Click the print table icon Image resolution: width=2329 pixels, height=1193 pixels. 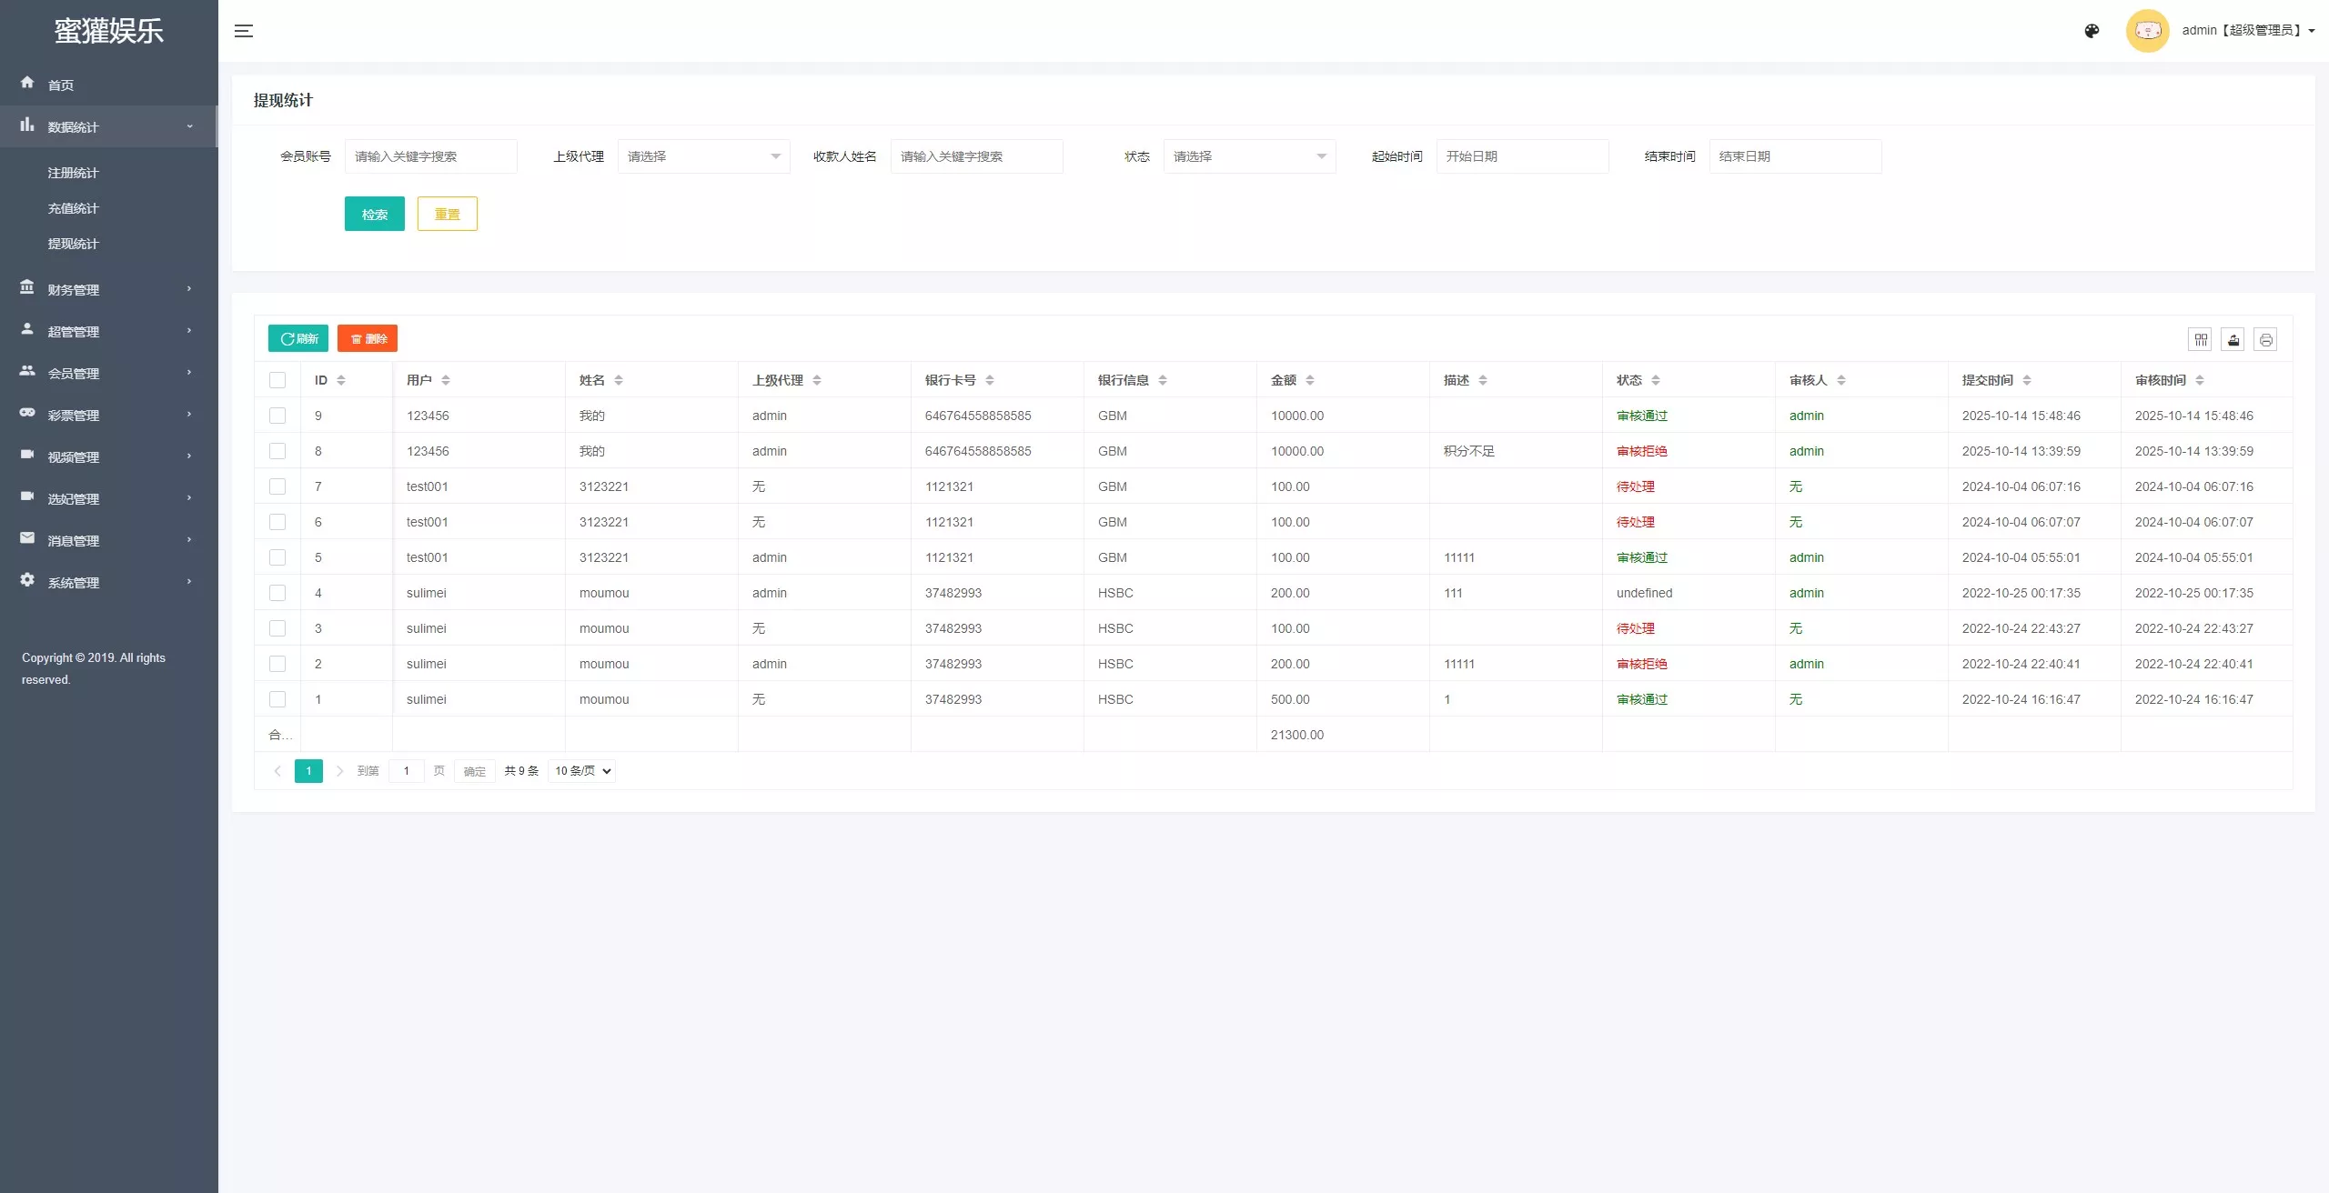(x=2265, y=339)
